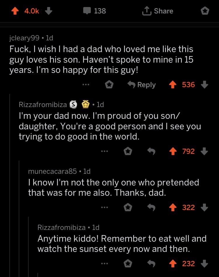Open overflow menu on munecacara85's comment

(x=105, y=207)
